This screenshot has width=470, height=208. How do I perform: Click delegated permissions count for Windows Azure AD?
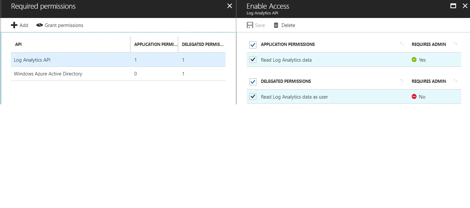coord(183,74)
